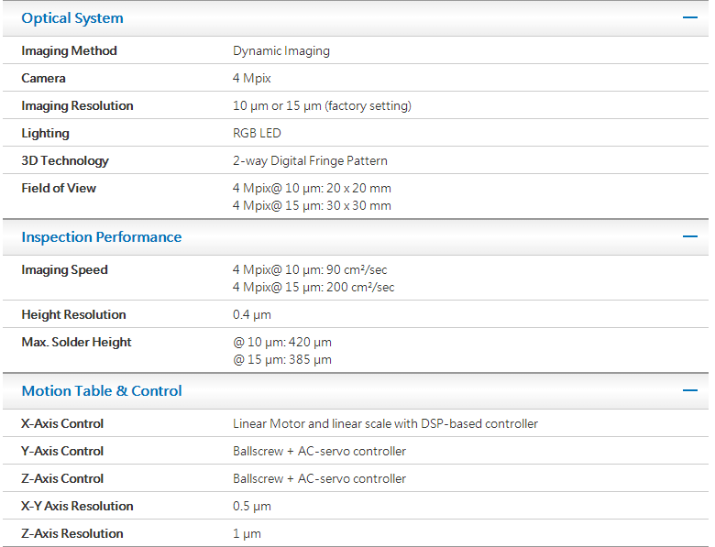Viewport: 715px width, 547px height.
Task: Toggle the Optical System header title
Action: coord(72,18)
